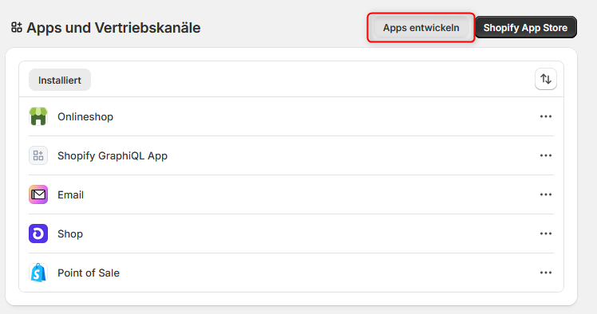Click the purple Shop app icon
Image resolution: width=597 pixels, height=314 pixels.
pos(38,234)
